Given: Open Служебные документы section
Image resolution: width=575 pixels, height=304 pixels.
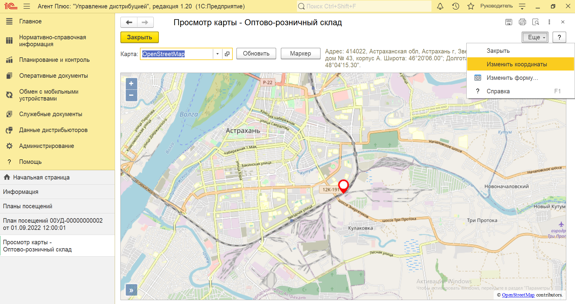Looking at the screenshot, I should tap(57, 114).
